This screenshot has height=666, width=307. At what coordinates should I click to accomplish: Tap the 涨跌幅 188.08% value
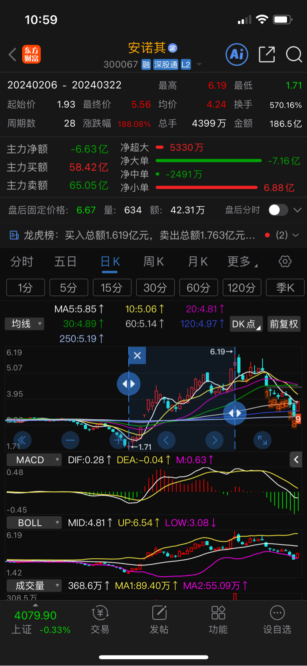(134, 124)
